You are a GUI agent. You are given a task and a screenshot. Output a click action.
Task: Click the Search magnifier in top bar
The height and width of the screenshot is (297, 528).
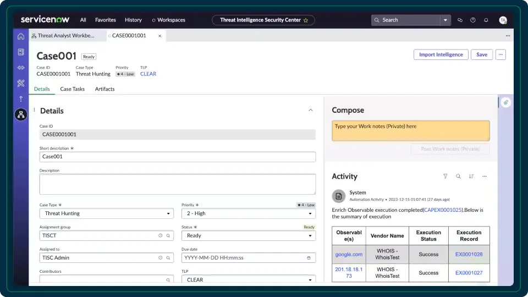[x=377, y=20]
